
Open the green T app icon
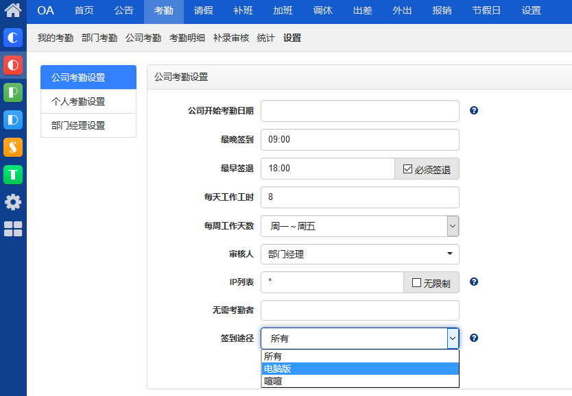click(13, 175)
